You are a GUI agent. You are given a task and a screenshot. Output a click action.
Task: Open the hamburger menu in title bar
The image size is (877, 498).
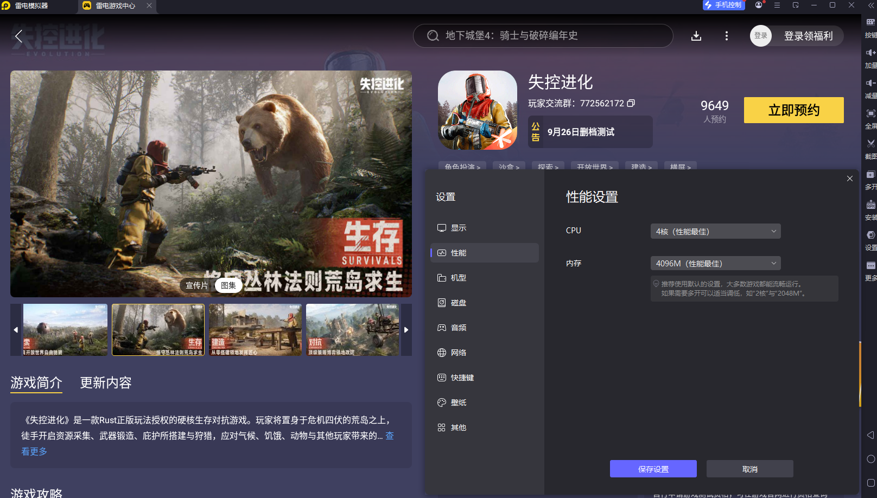coord(777,5)
